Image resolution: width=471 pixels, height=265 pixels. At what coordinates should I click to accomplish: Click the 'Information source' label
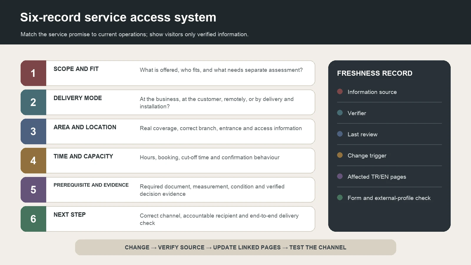pyautogui.click(x=372, y=92)
